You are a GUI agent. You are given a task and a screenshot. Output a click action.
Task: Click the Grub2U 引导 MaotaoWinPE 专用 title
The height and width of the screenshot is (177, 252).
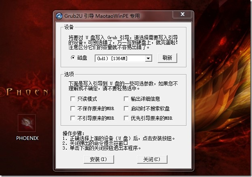[102, 16]
